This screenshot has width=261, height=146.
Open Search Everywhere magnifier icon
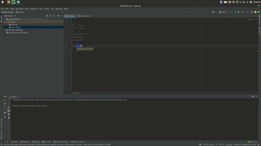click(252, 12)
